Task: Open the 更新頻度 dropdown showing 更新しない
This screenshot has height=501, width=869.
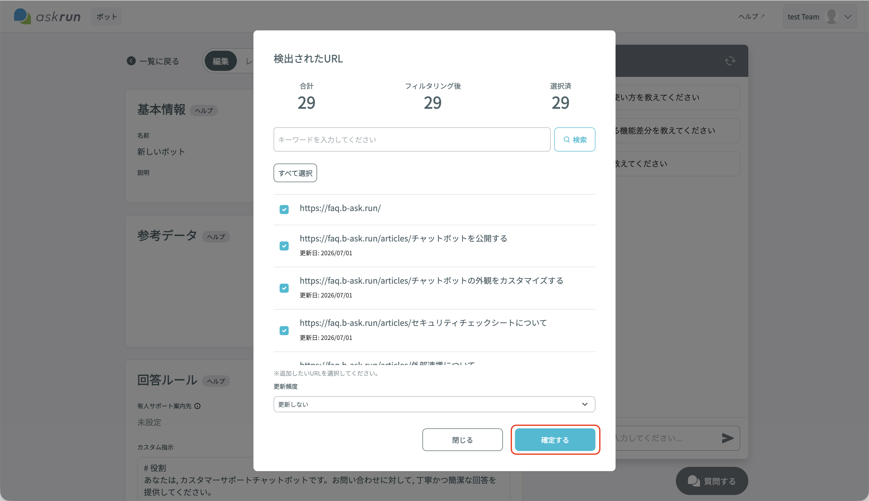Action: (434, 404)
